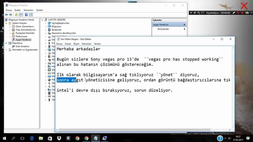The width and height of the screenshot is (253, 142).
Task: Click the Notepad horizontal scrollbar
Action: coord(134,130)
